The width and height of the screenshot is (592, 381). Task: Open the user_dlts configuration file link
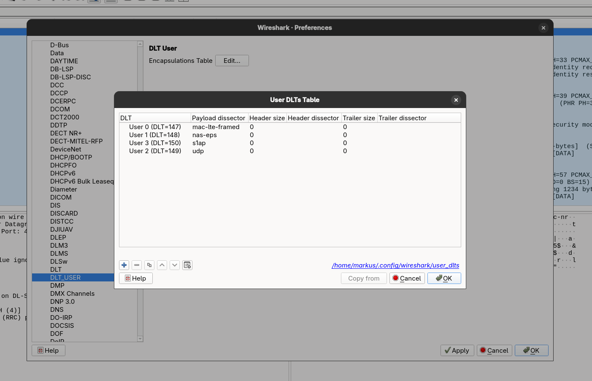click(x=395, y=265)
